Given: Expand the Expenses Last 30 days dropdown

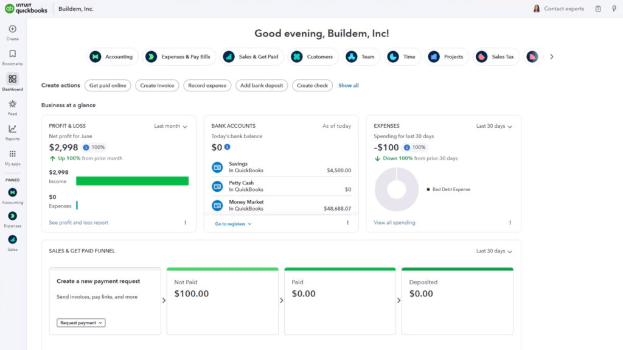Looking at the screenshot, I should 494,126.
